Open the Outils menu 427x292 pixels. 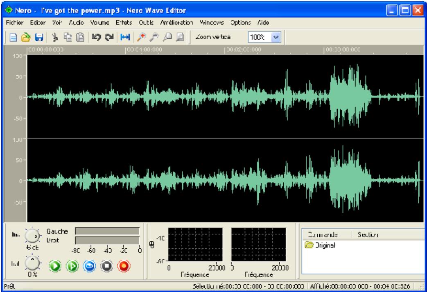146,22
